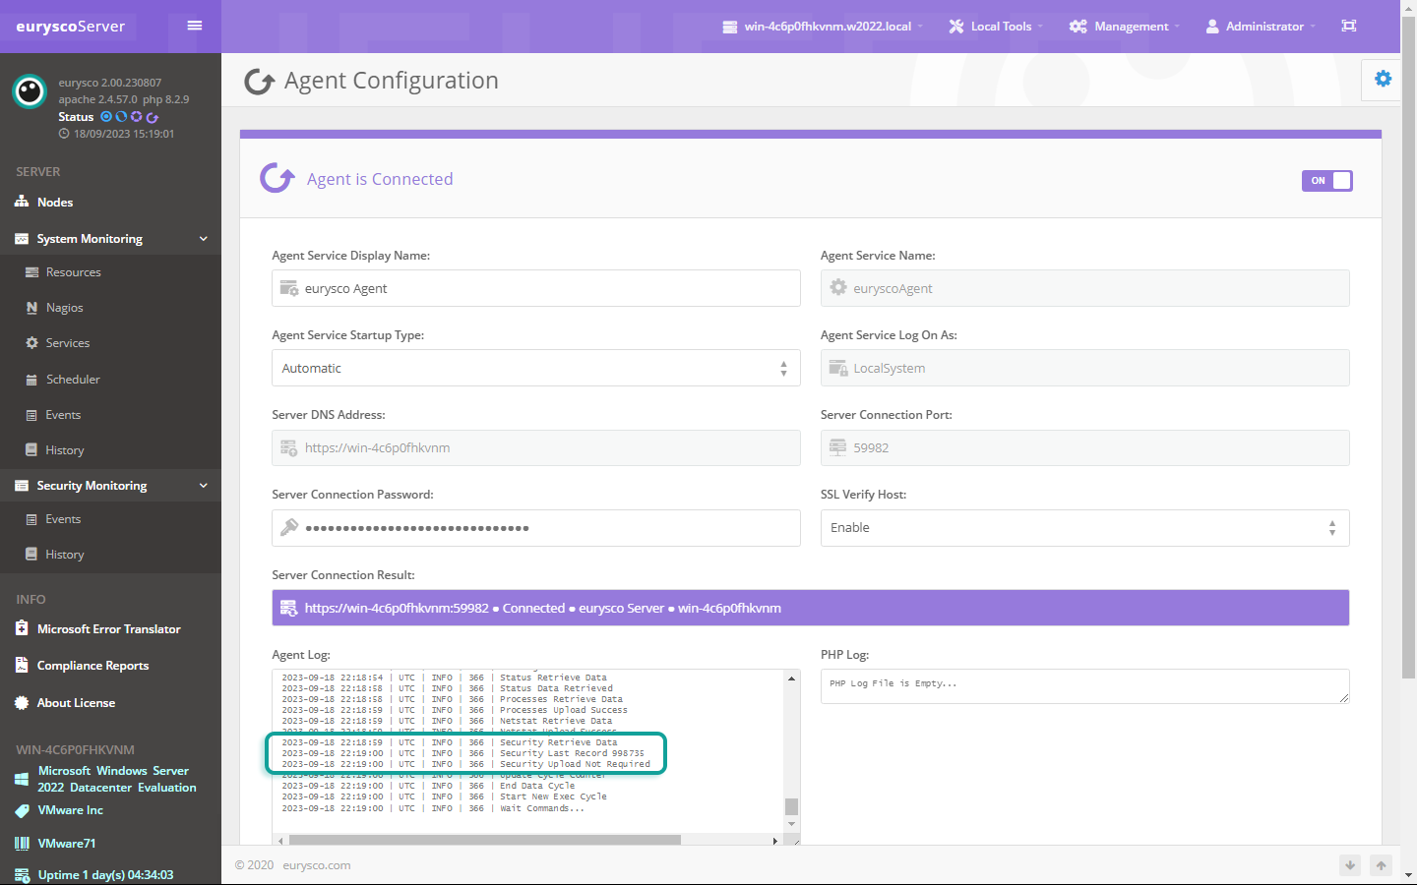The height and width of the screenshot is (885, 1417).
Task: Click the Resources icon in the sidebar
Action: (x=31, y=272)
